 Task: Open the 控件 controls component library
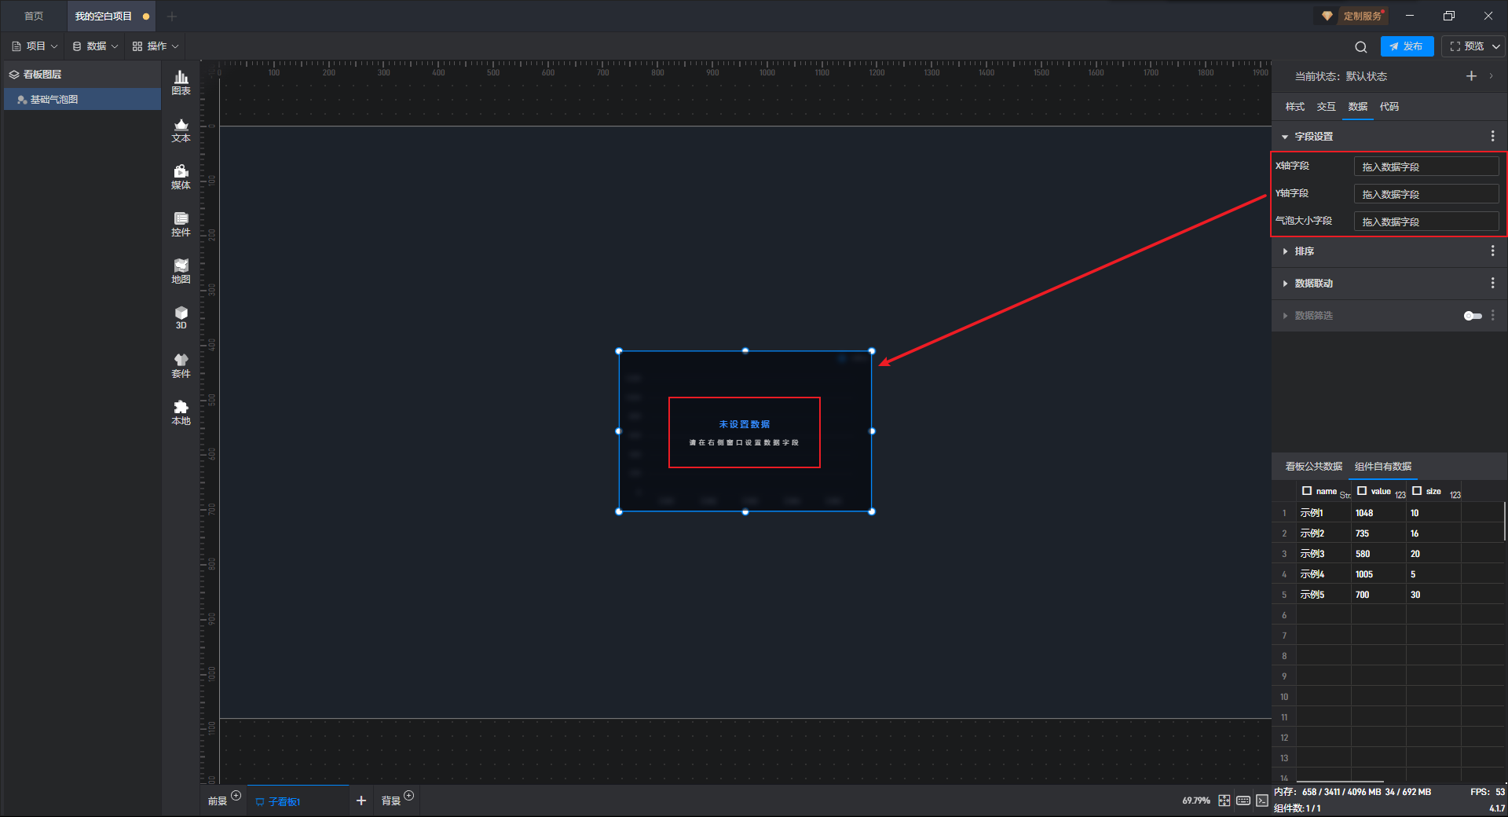coord(181,224)
